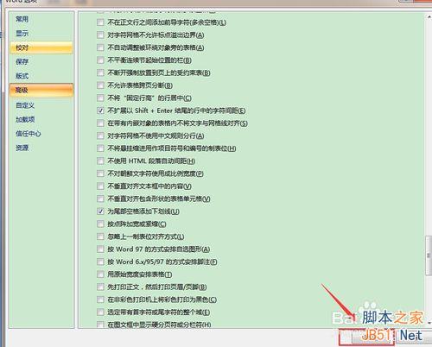Check 不允许表格跨页分断 option

point(100,85)
